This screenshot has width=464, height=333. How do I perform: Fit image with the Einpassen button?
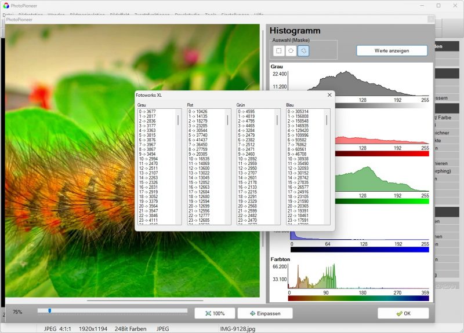(x=265, y=313)
